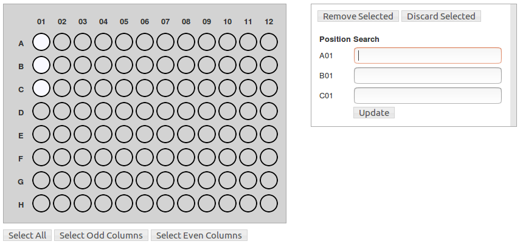Focus the A01 position search field
Image resolution: width=520 pixels, height=244 pixels.
coord(428,56)
